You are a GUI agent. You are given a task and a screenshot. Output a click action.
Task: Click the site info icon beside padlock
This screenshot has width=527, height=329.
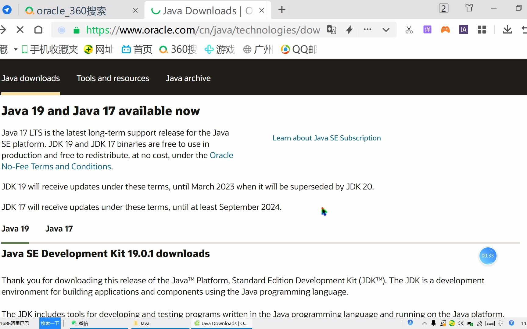coord(62,30)
